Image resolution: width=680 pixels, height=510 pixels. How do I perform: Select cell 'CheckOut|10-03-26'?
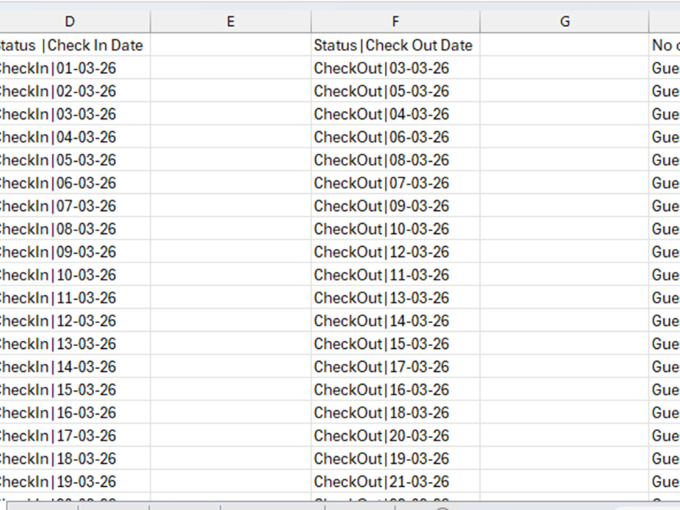396,229
